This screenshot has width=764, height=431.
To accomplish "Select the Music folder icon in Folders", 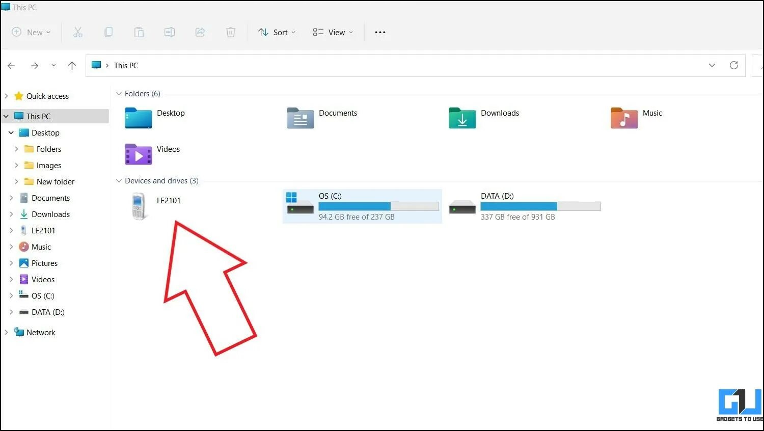I will pyautogui.click(x=624, y=118).
